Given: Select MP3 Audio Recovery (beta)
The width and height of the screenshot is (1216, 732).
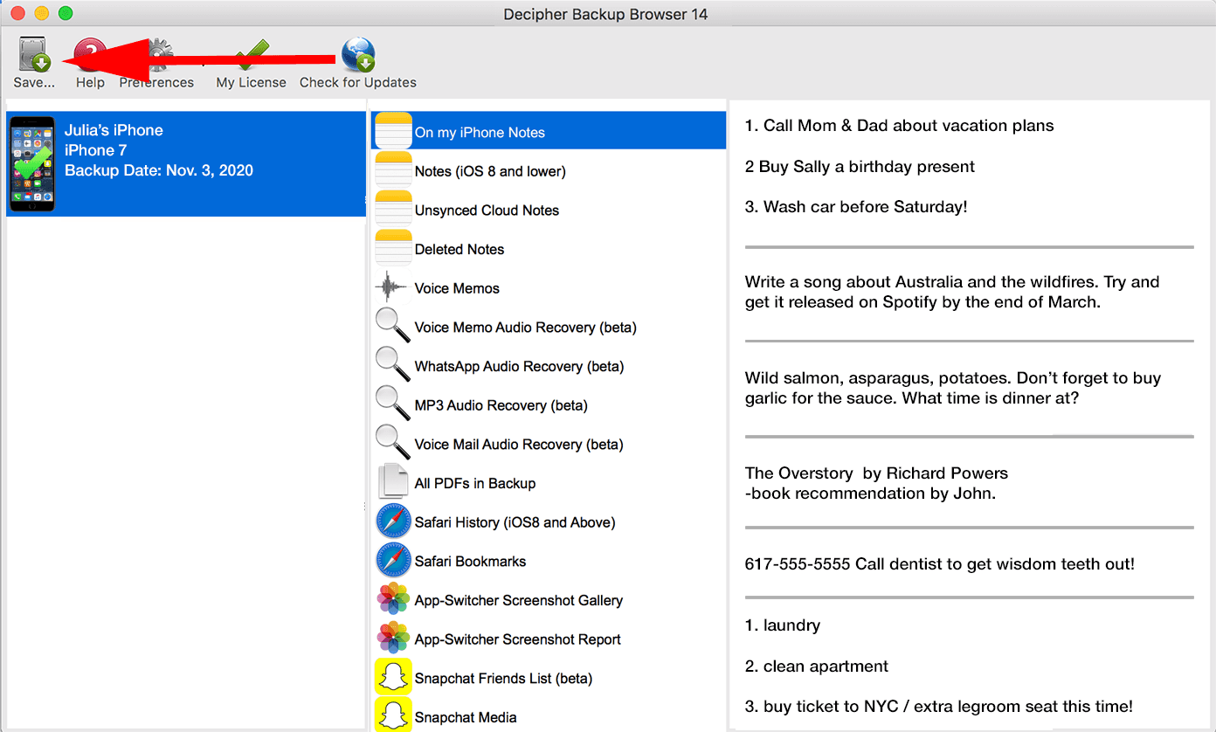Looking at the screenshot, I should (501, 405).
